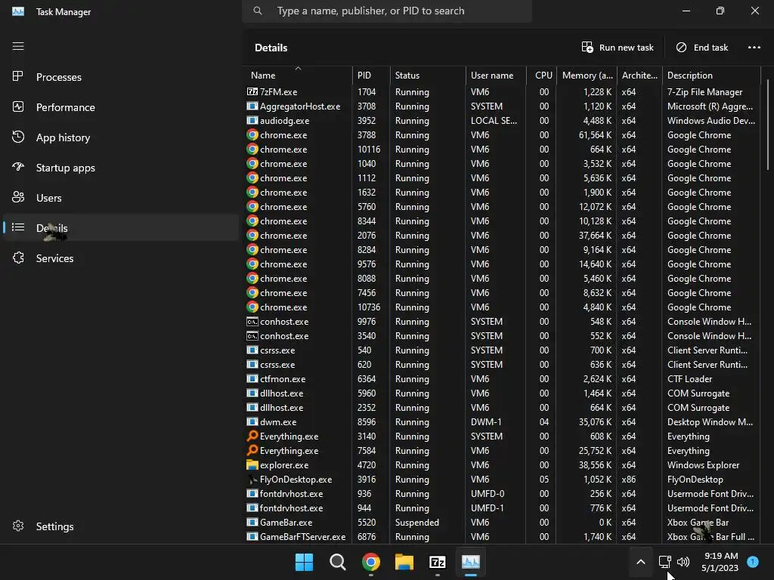Image resolution: width=774 pixels, height=580 pixels.
Task: Open the Windows Start menu
Action: pos(304,562)
